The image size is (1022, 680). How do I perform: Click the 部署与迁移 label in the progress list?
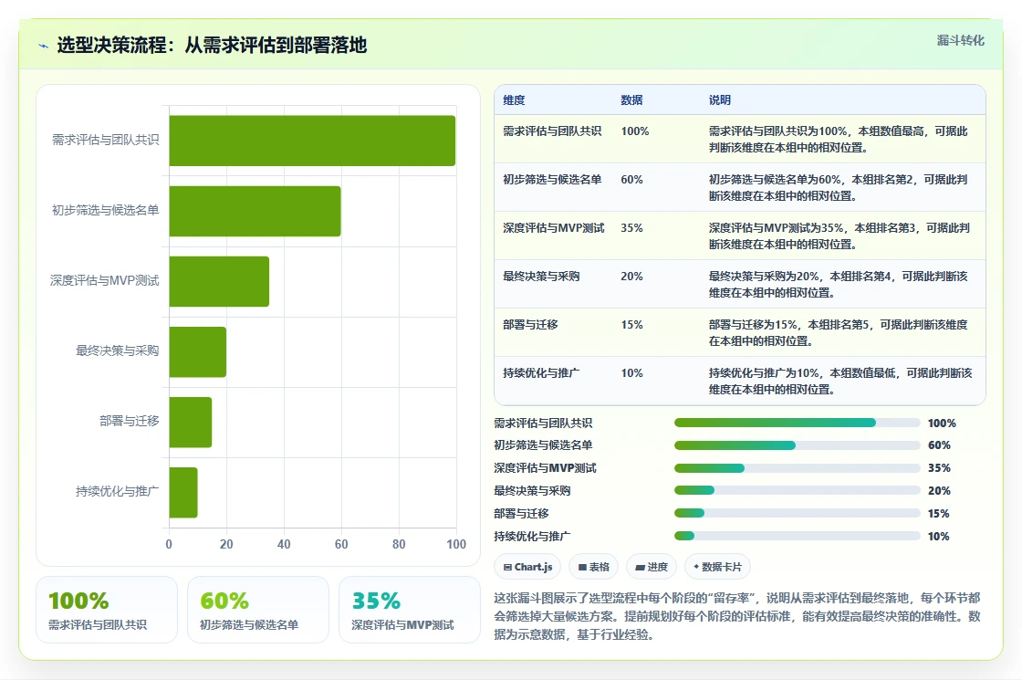tap(521, 513)
